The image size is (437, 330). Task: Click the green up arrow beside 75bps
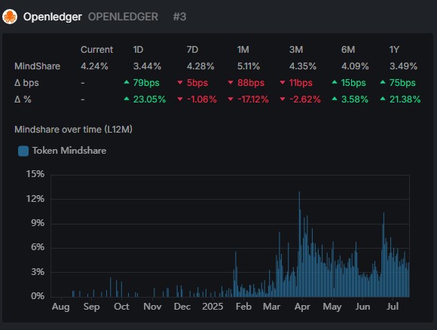pos(383,82)
